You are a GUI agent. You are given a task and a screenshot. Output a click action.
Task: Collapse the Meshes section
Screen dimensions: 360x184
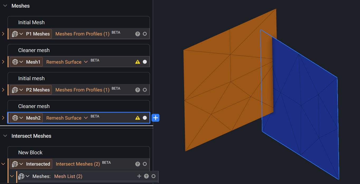point(5,6)
